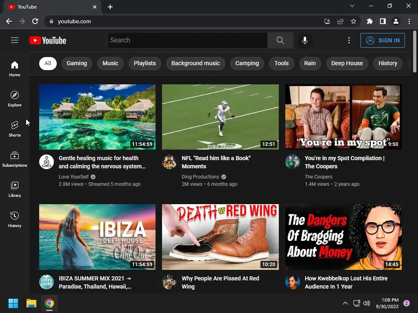Click the search magnifier button
Screen dimensions: 418x313
tap(280, 40)
